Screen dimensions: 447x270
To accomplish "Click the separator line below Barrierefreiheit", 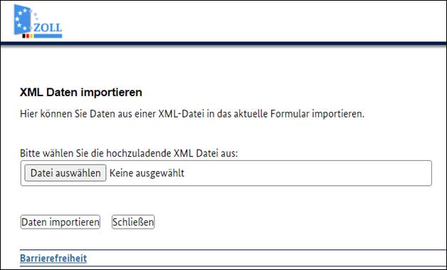I will point(233,266).
